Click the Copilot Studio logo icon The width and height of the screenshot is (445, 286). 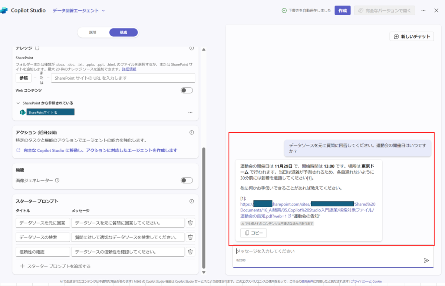click(x=4, y=10)
